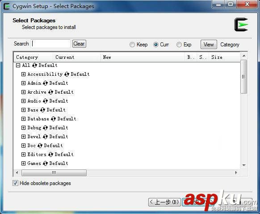Close the Cygwin Setup window
This screenshot has height=214, width=260.
[x=247, y=4]
